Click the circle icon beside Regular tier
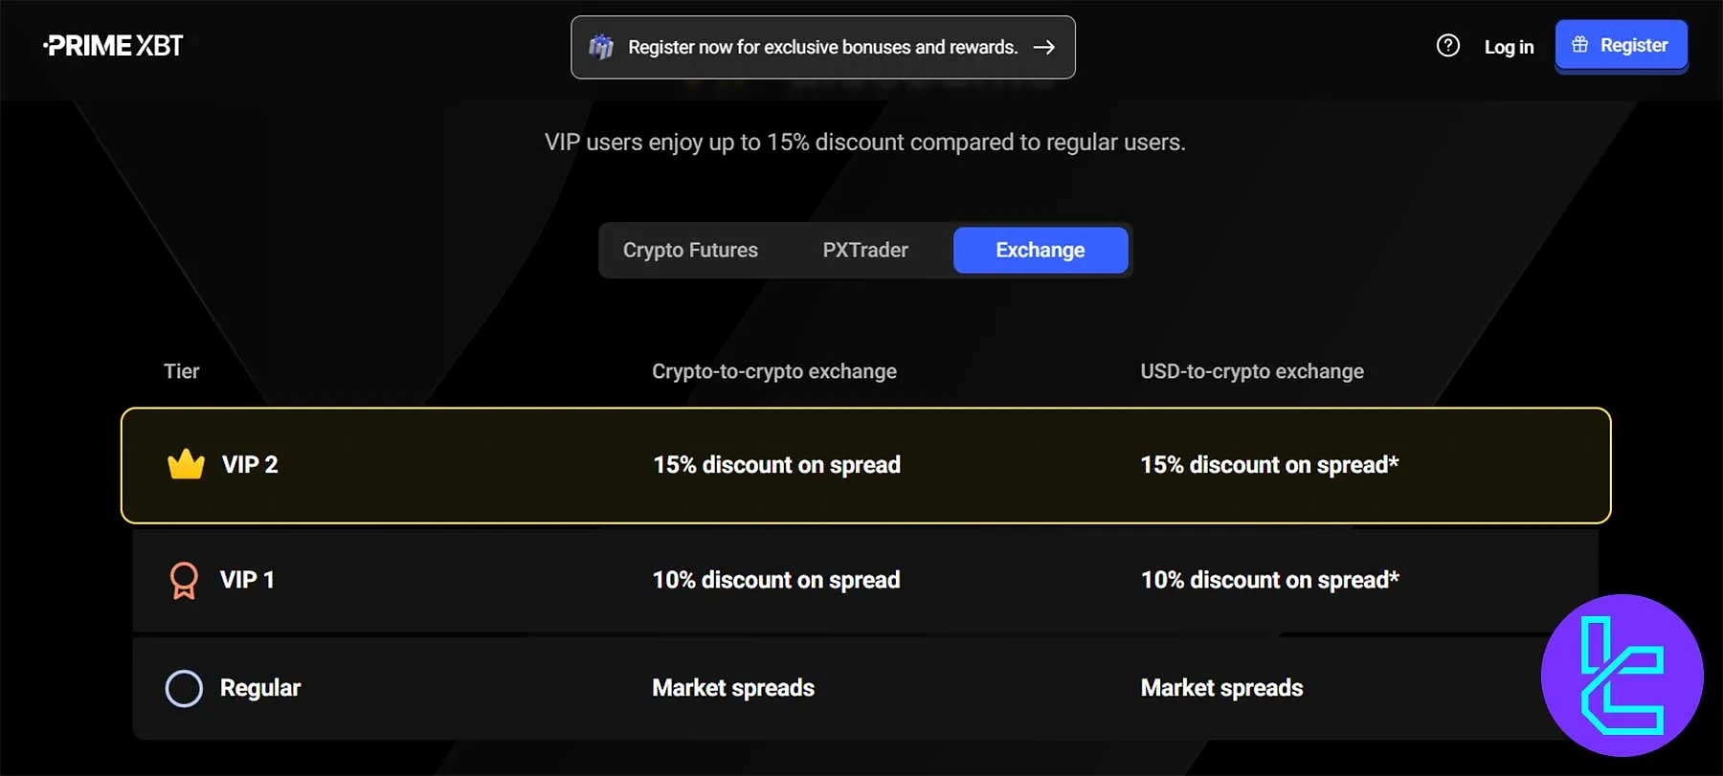 [x=185, y=688]
